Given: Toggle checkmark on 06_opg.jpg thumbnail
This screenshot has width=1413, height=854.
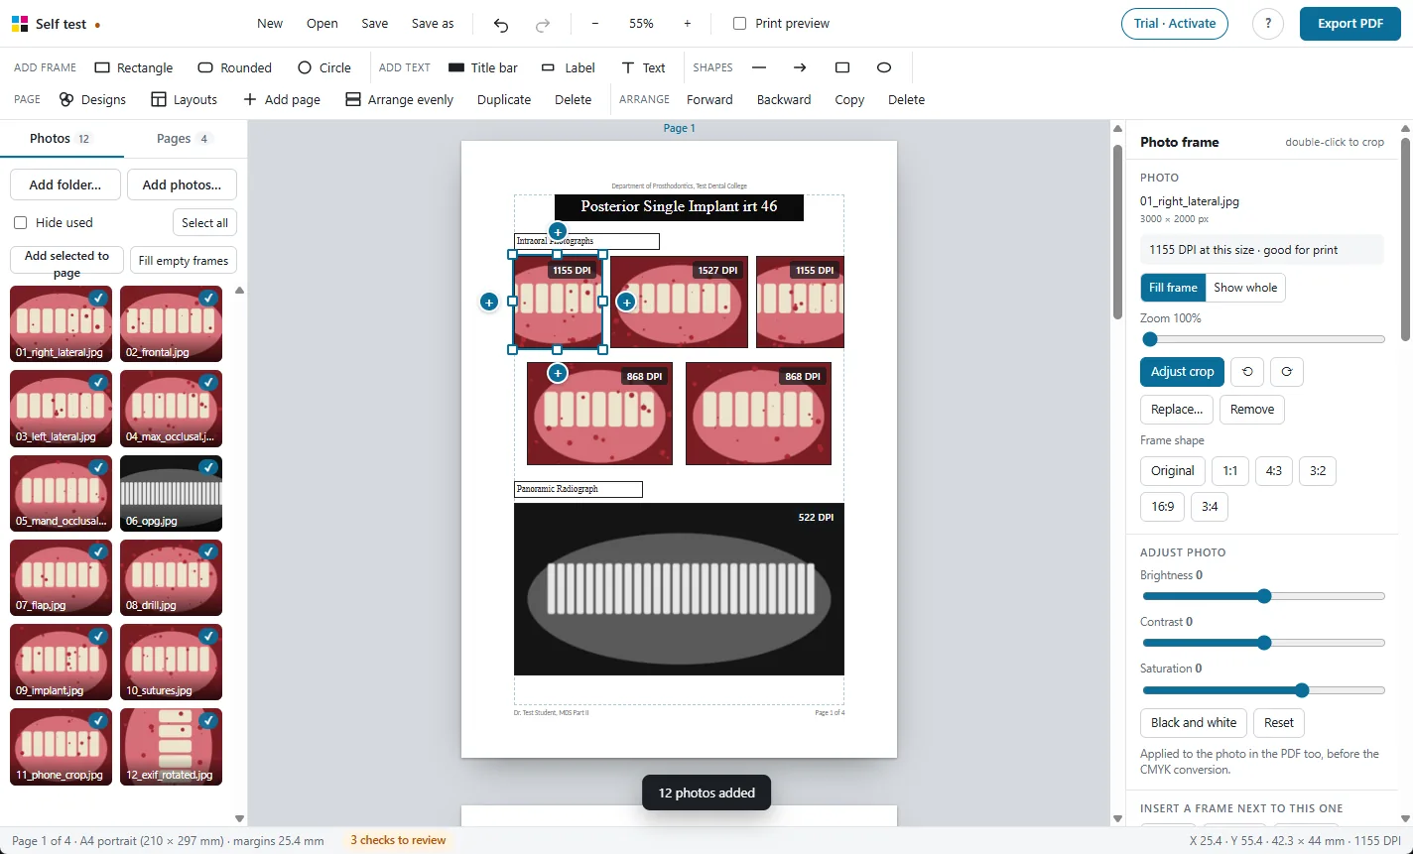Looking at the screenshot, I should click(207, 466).
